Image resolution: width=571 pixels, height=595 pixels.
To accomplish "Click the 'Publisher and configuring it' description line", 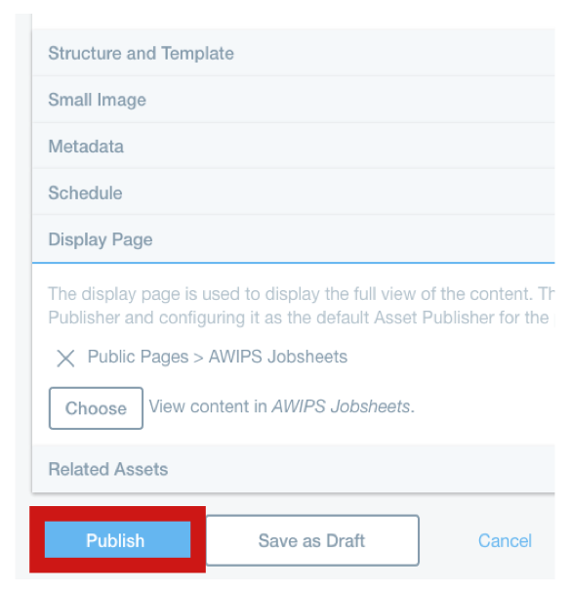I will coord(302,318).
